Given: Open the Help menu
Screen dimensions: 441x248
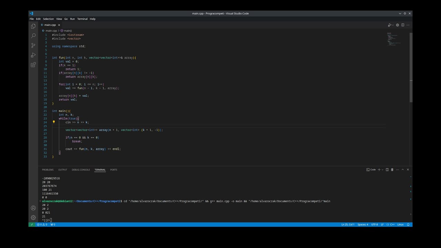Looking at the screenshot, I should click(93, 19).
